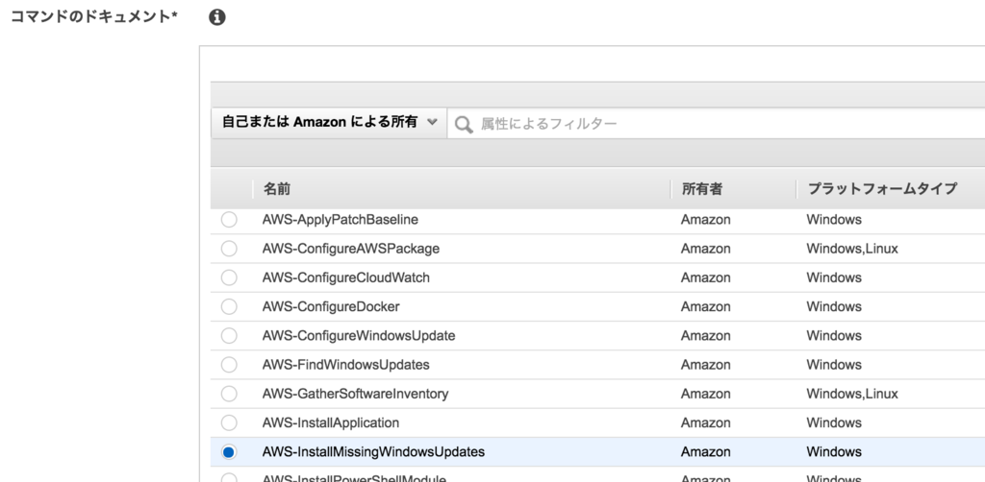This screenshot has height=482, width=985.
Task: Click the AWS-ConfigureAWSPackage name text
Action: point(351,249)
